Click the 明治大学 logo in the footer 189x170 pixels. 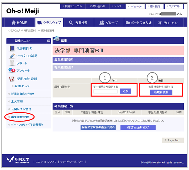click(x=18, y=160)
